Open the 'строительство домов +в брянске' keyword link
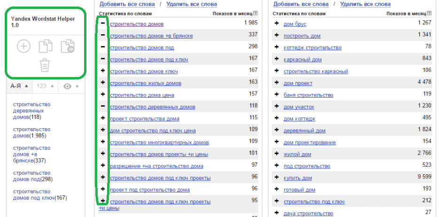 coord(151,36)
